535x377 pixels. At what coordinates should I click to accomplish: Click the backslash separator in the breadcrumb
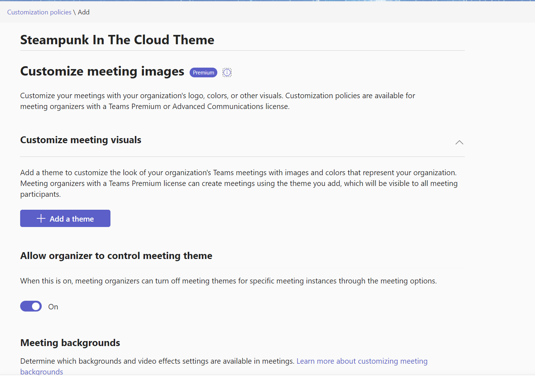[74, 12]
